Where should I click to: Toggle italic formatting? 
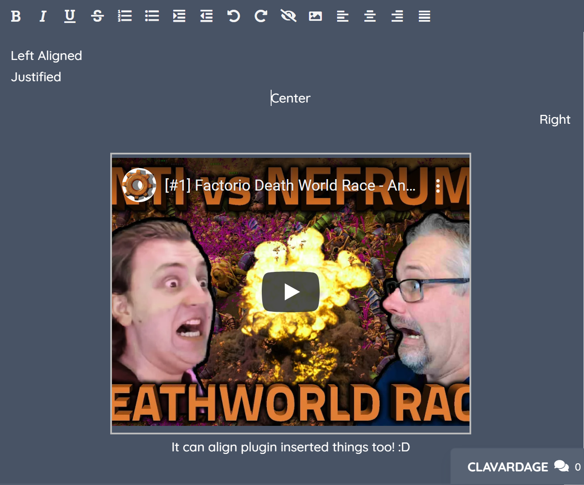pos(43,16)
